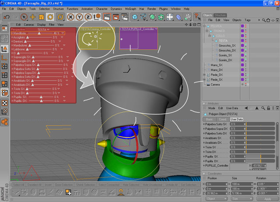Open render settings icon

pos(124,17)
